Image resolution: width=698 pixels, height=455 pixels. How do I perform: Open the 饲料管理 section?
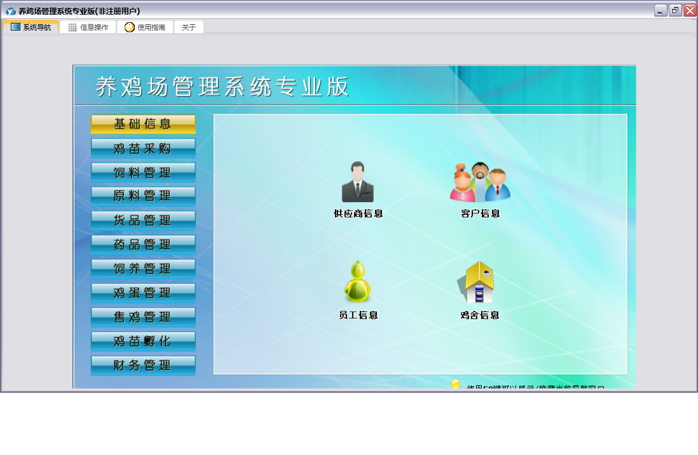click(x=143, y=172)
